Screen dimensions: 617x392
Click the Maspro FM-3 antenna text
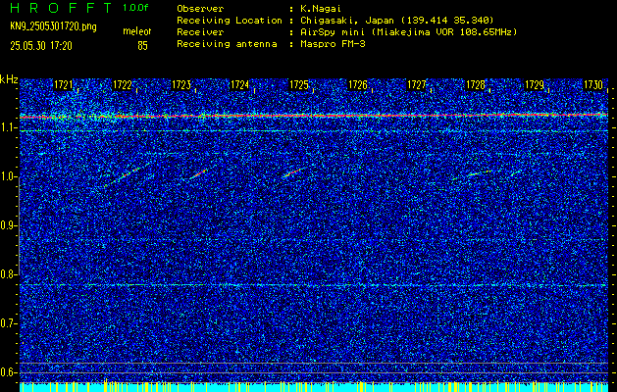click(x=333, y=44)
